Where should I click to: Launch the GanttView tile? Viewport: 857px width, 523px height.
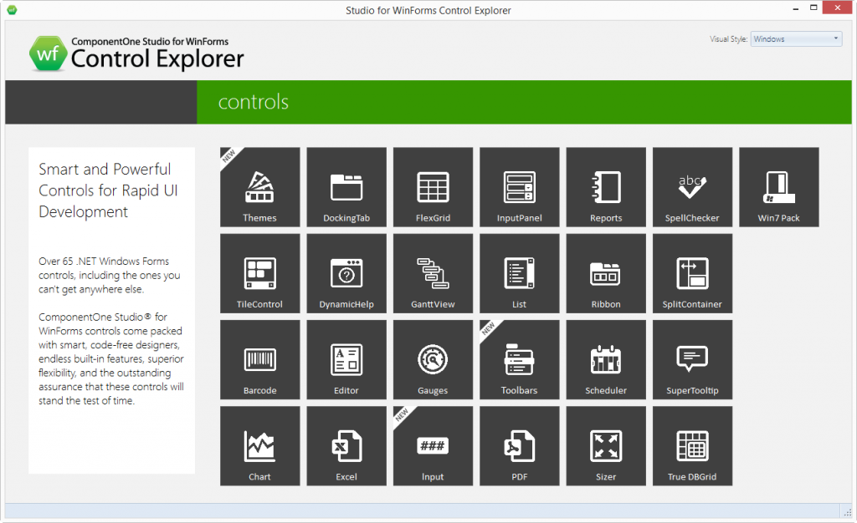pyautogui.click(x=433, y=273)
